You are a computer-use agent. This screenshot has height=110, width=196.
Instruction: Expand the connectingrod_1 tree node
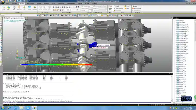pos(176,24)
